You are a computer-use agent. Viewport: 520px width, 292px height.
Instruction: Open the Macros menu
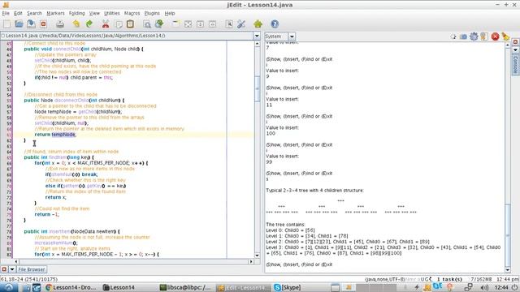point(132,13)
